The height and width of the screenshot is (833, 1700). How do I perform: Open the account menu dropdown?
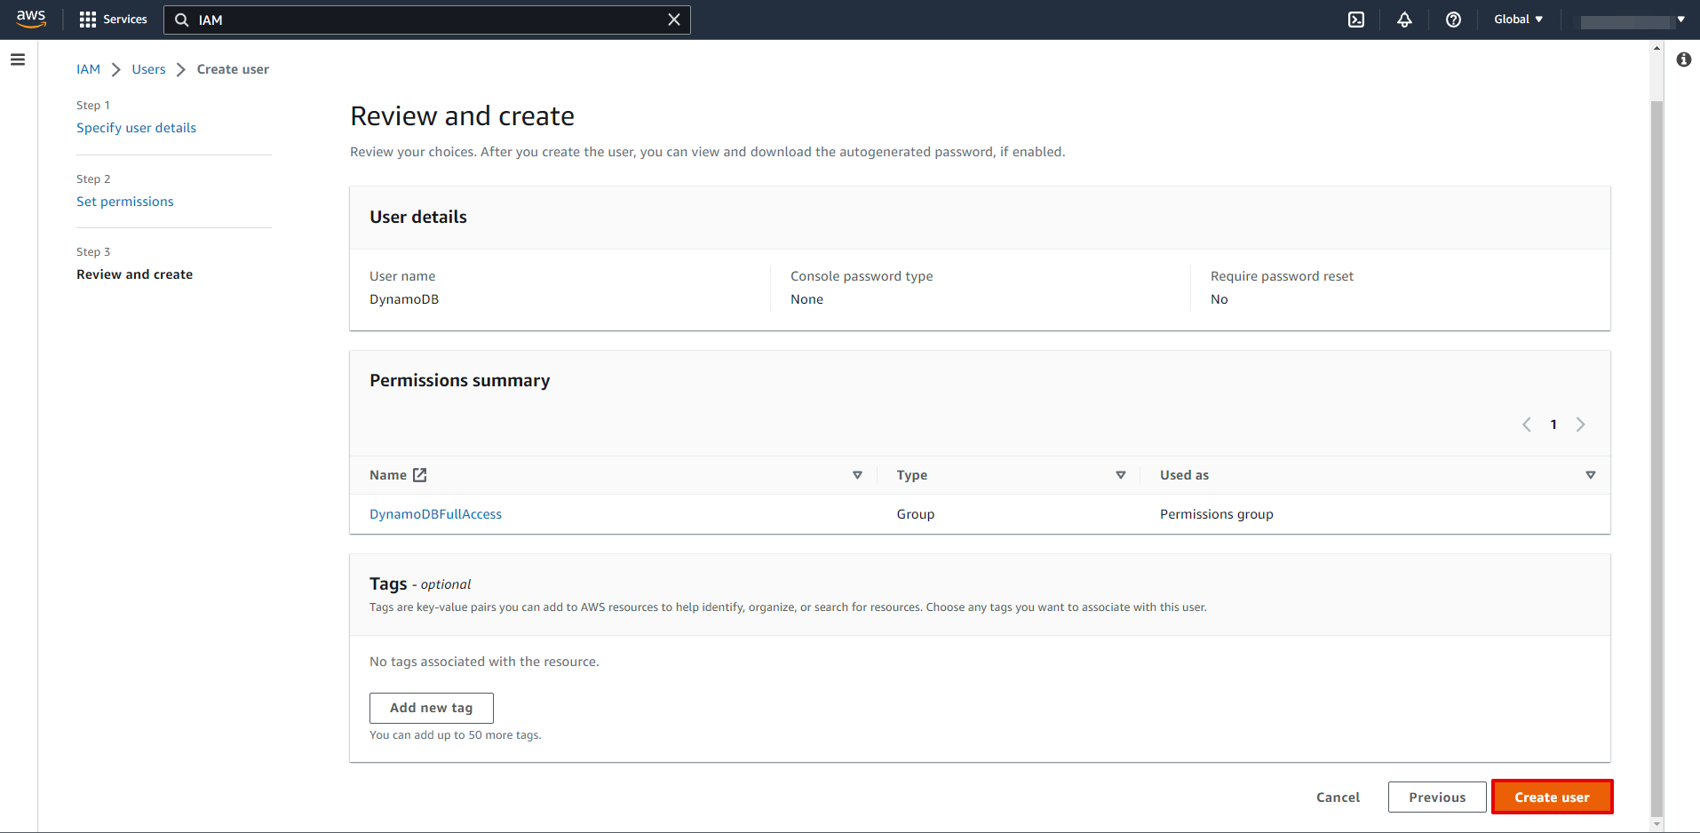click(x=1632, y=20)
